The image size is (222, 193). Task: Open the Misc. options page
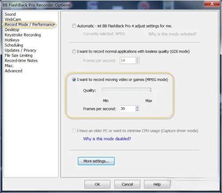click(x=9, y=66)
